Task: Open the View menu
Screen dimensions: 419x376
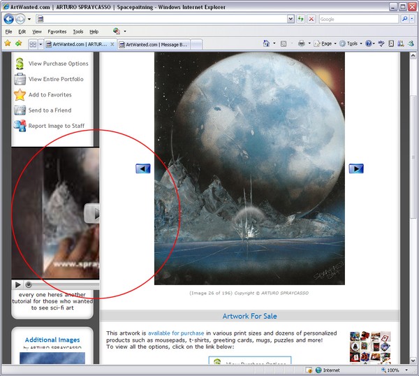Action: (x=37, y=31)
